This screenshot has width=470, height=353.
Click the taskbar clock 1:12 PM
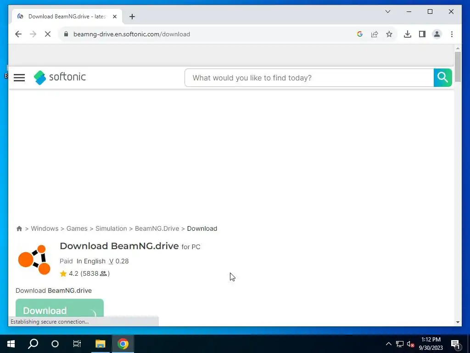[431, 344]
